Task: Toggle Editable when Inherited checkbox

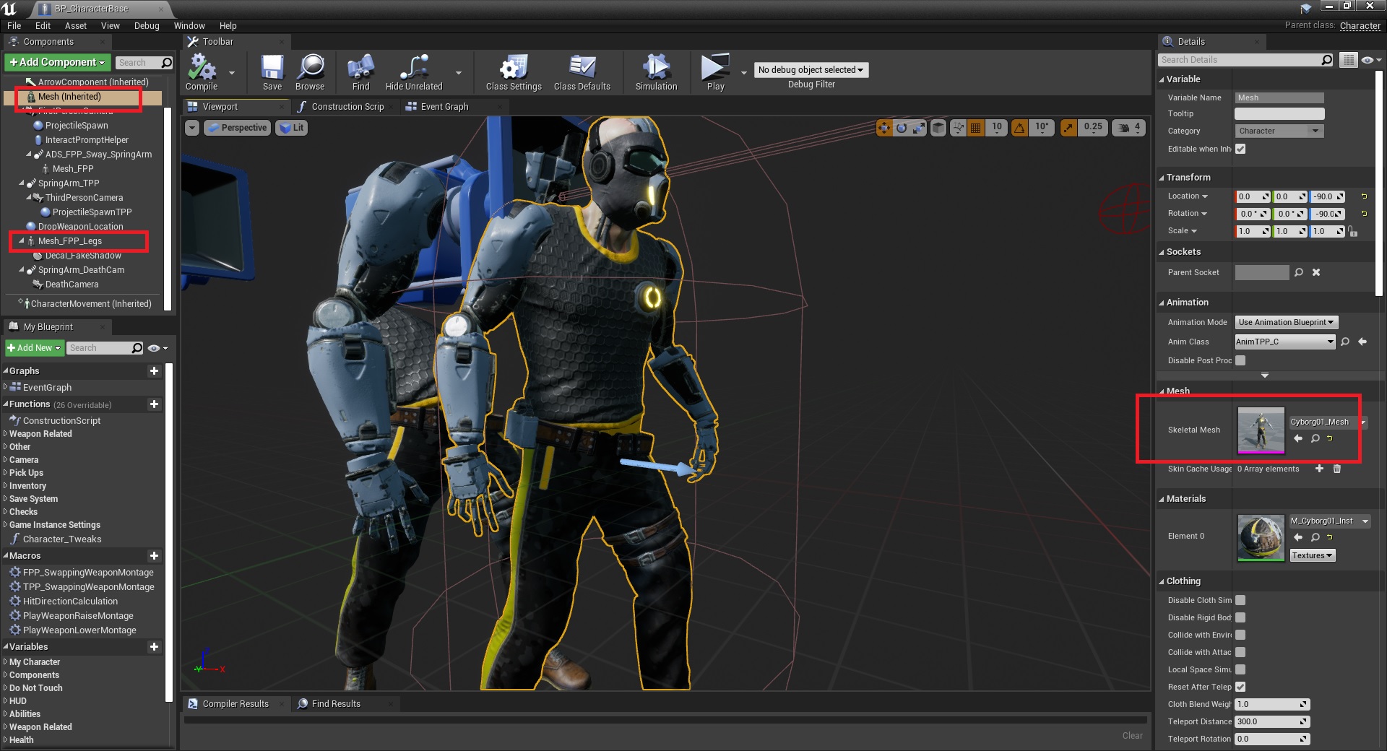Action: (x=1240, y=149)
